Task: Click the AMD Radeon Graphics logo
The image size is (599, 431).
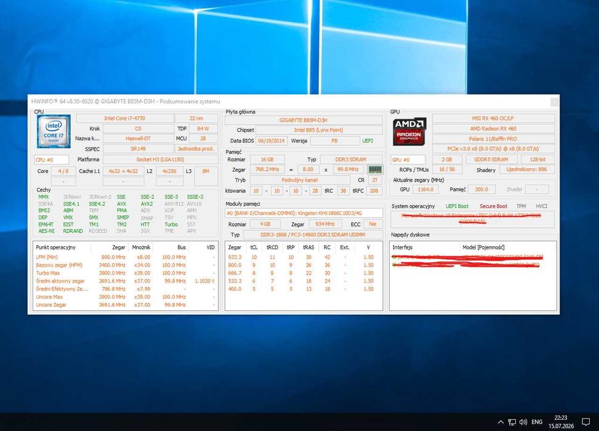Action: [x=409, y=131]
